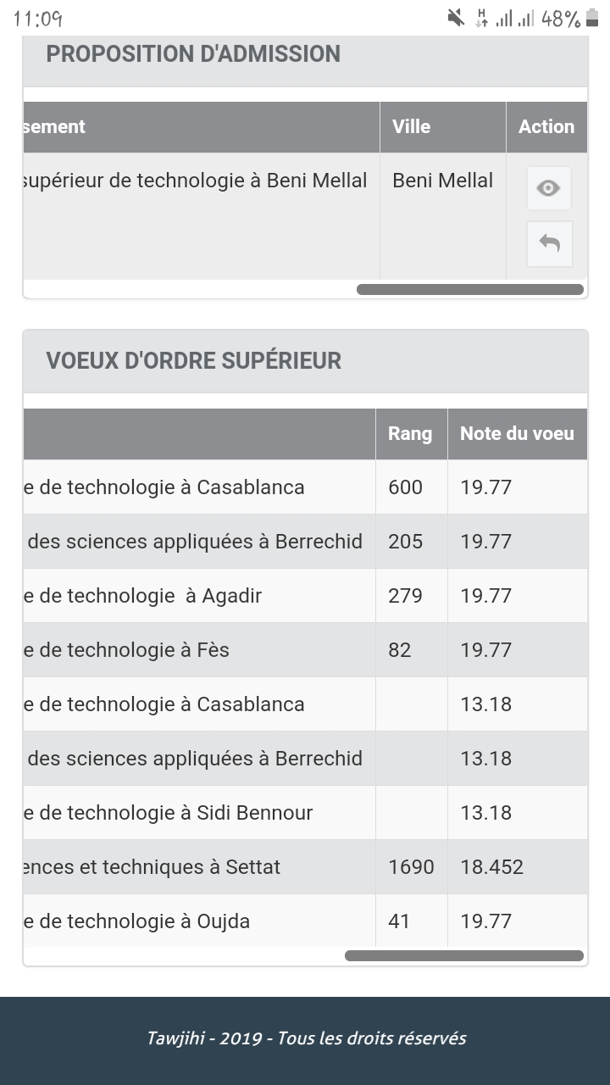610x1085 pixels.
Task: Tap the battery icon in status bar
Action: point(591,18)
